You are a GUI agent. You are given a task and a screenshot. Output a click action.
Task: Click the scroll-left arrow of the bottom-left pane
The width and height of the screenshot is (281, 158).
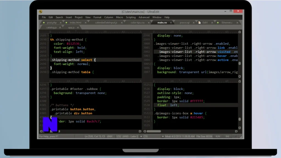[x=41, y=131]
